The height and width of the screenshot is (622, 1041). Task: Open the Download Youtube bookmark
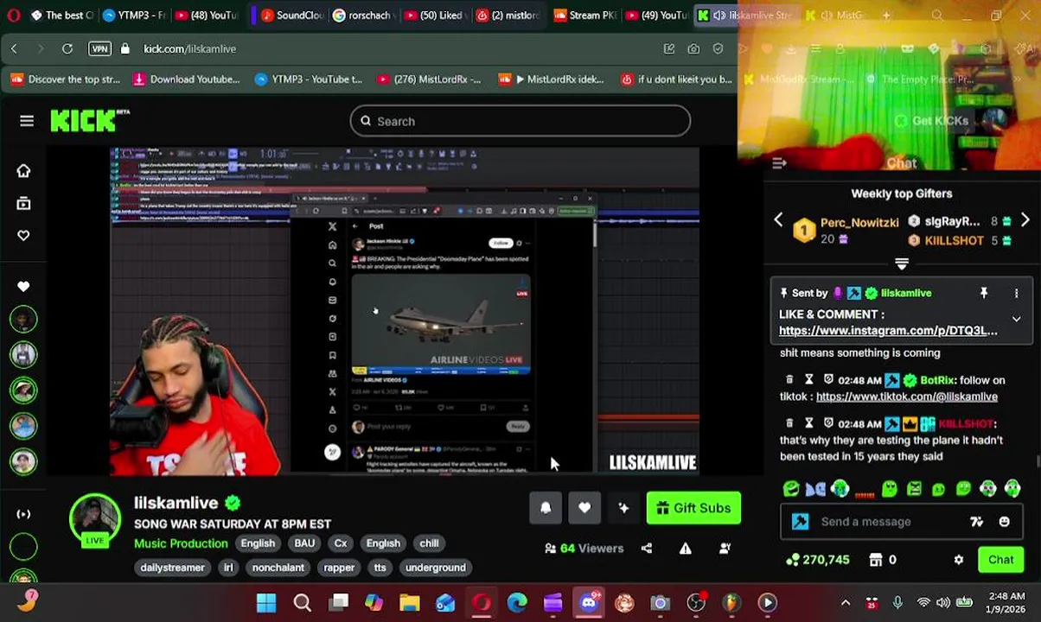pos(186,79)
